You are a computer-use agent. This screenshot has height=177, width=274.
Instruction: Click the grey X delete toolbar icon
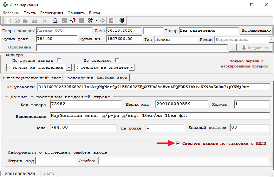pyautogui.click(x=45, y=21)
